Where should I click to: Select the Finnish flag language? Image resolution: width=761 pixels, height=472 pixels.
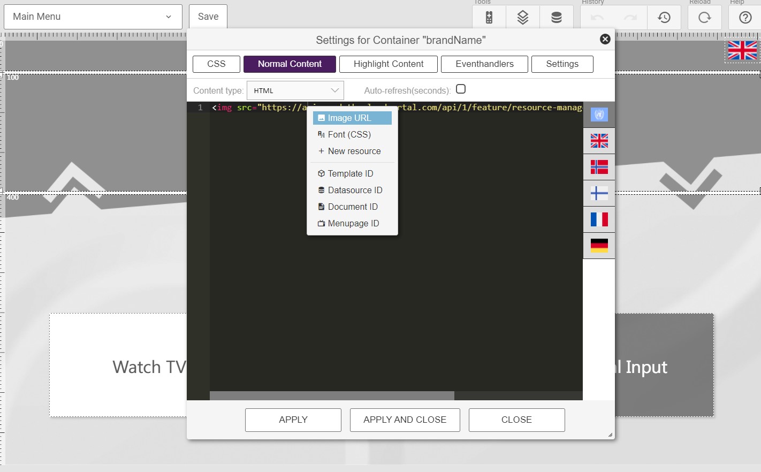(599, 193)
